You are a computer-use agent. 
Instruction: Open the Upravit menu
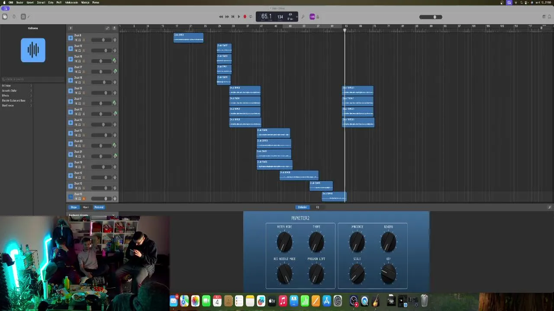pos(30,3)
